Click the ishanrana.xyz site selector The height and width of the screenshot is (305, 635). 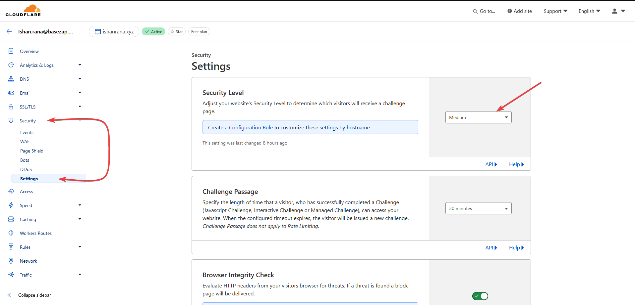tap(114, 31)
